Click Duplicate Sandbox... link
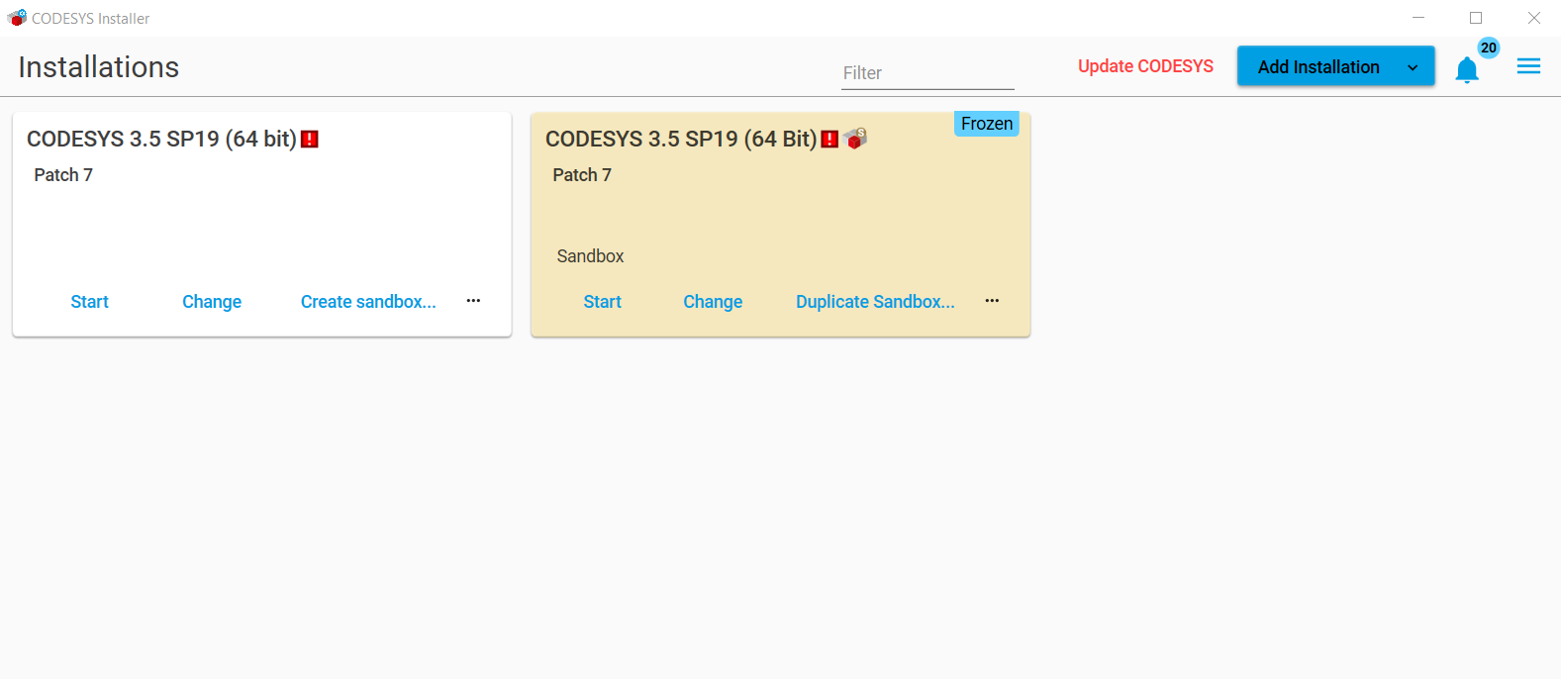 (x=875, y=302)
